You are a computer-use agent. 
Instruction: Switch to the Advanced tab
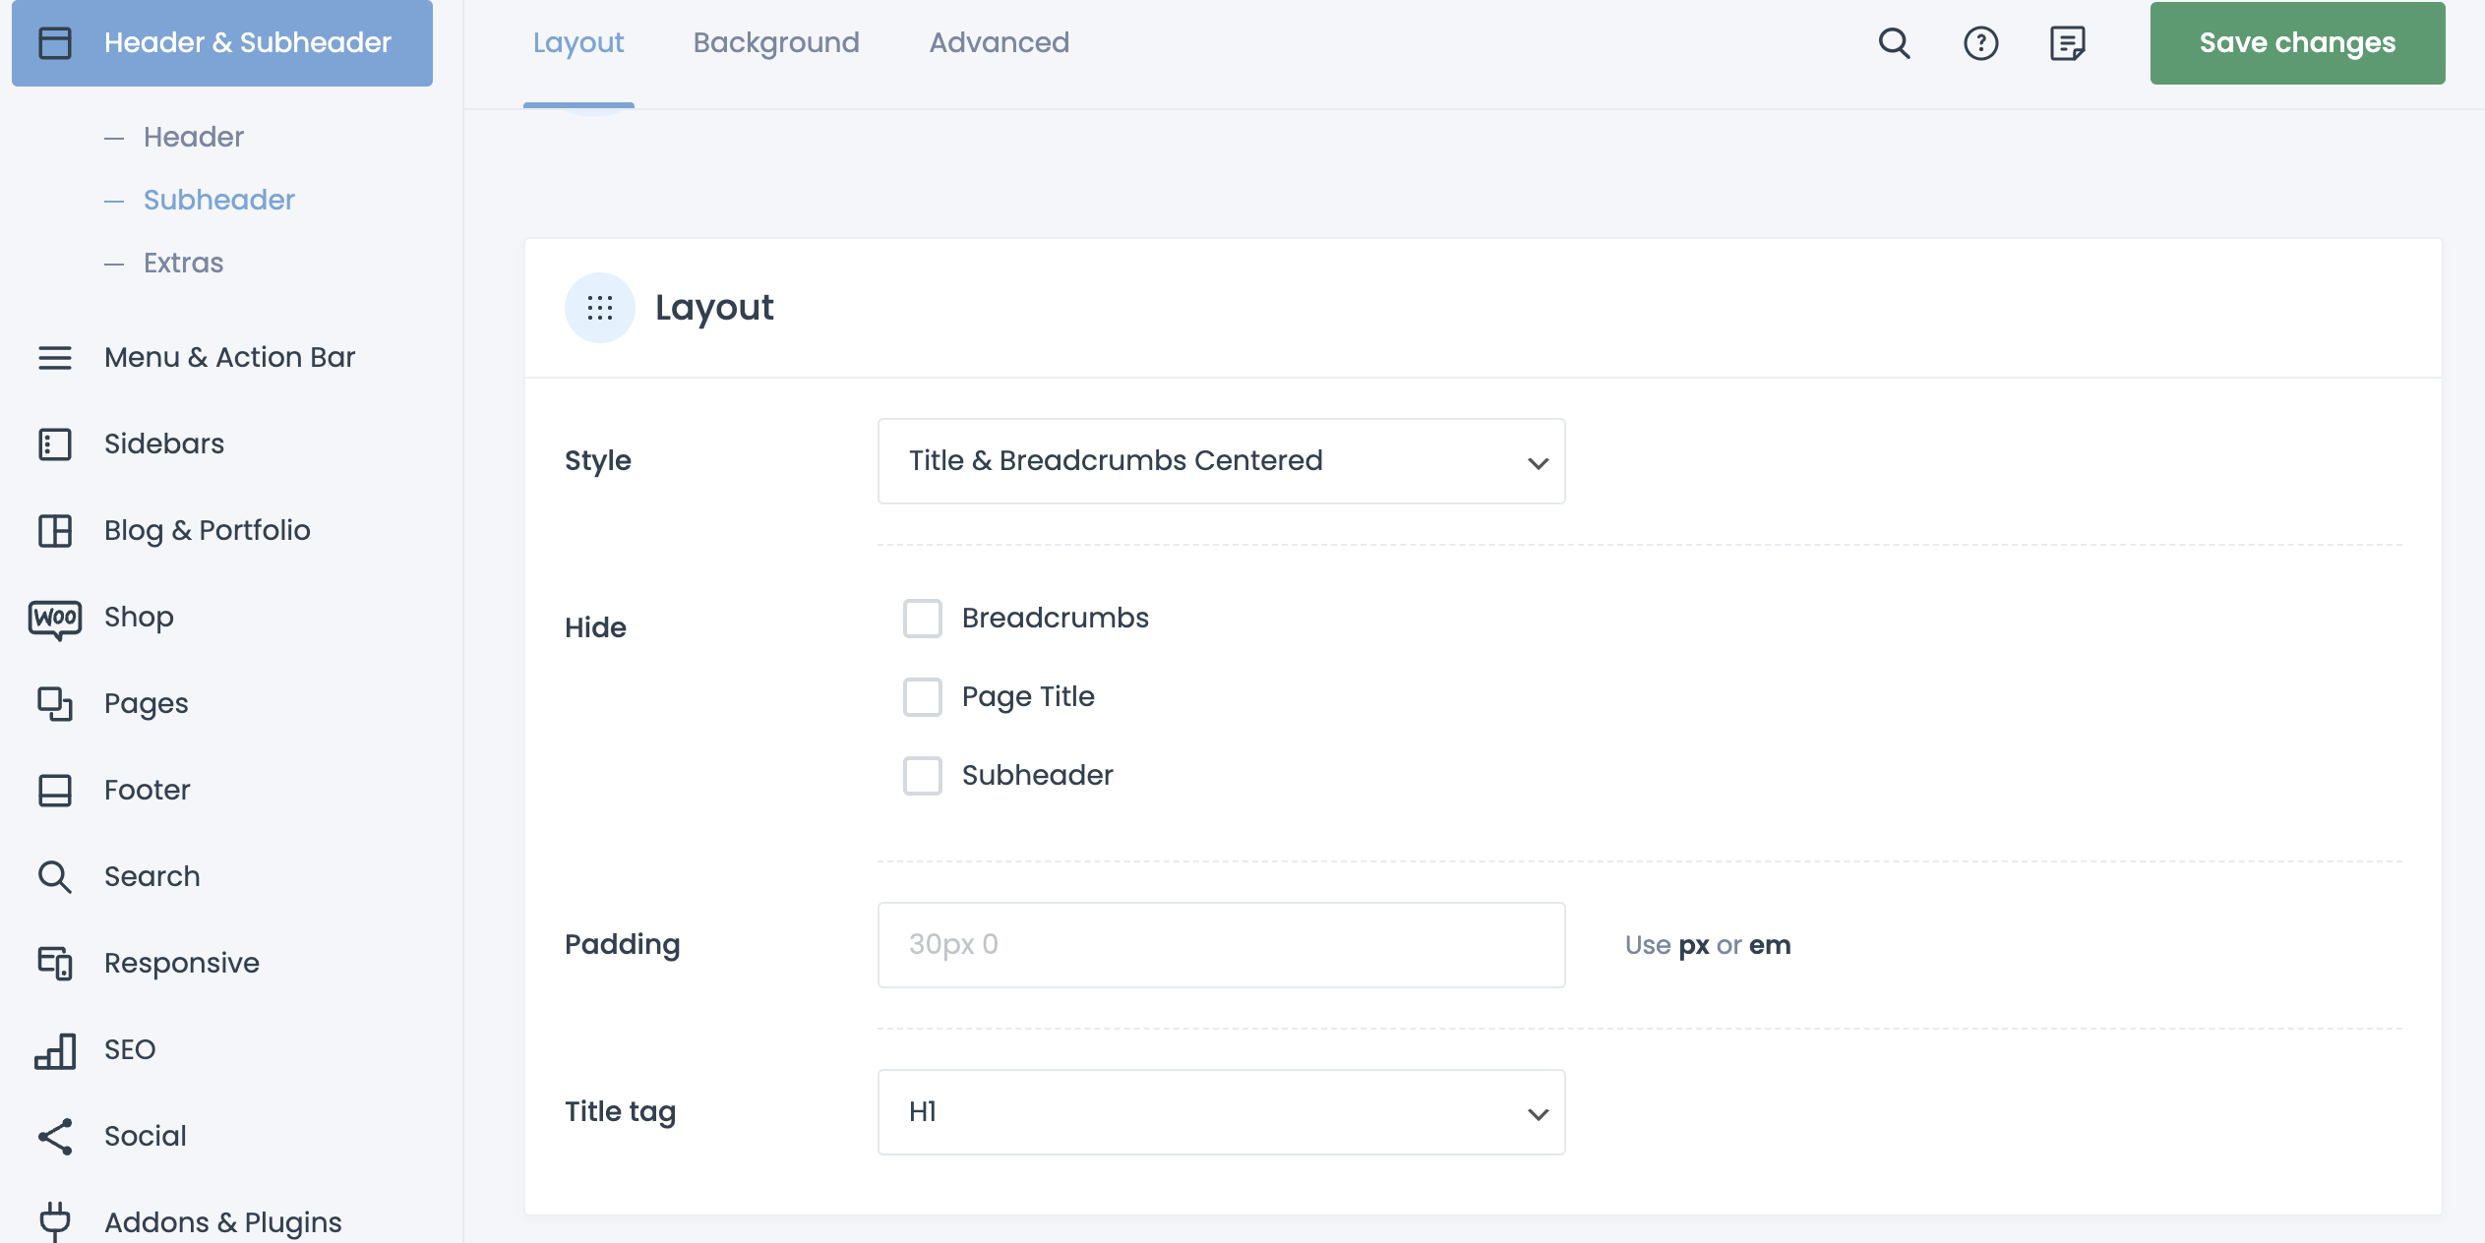coord(1000,43)
